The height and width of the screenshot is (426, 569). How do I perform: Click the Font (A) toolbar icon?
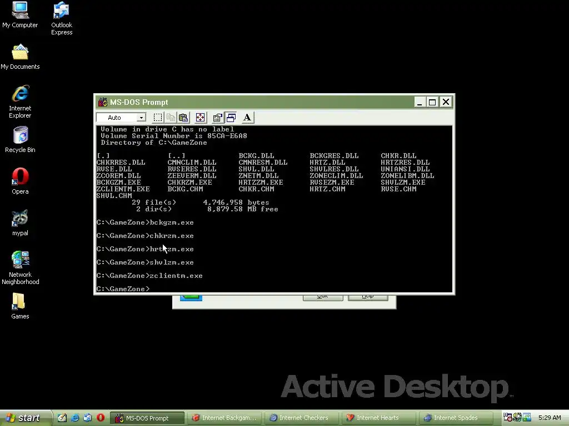(x=247, y=118)
